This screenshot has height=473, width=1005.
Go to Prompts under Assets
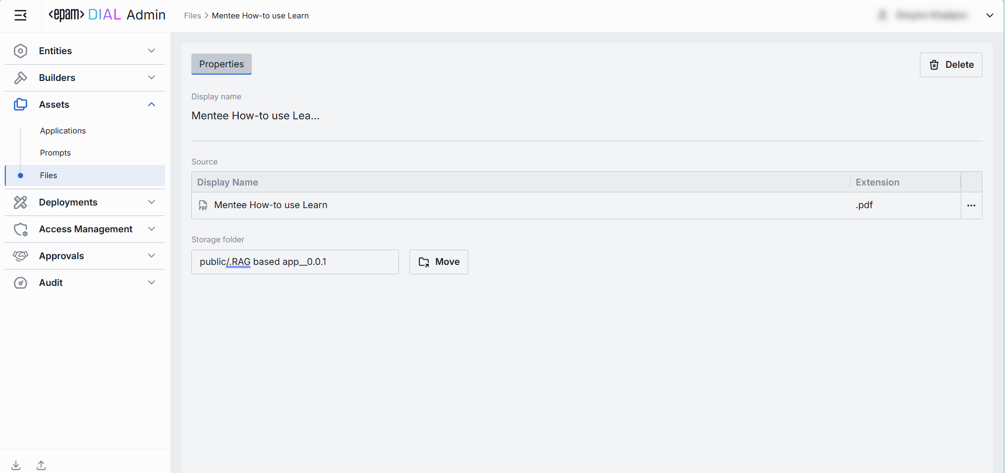pyautogui.click(x=55, y=153)
